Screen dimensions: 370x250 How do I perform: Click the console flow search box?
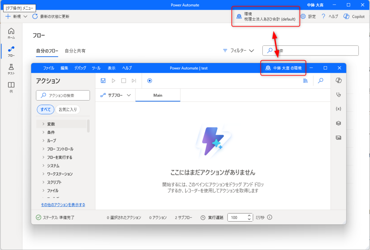tap(310, 50)
